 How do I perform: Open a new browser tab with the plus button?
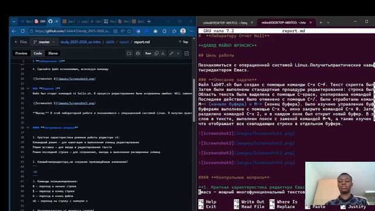(149, 22)
